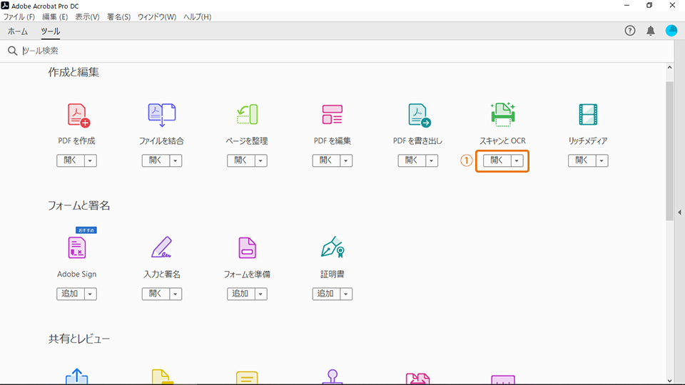
Task: Click 追加 under 証明書
Action: coord(326,294)
